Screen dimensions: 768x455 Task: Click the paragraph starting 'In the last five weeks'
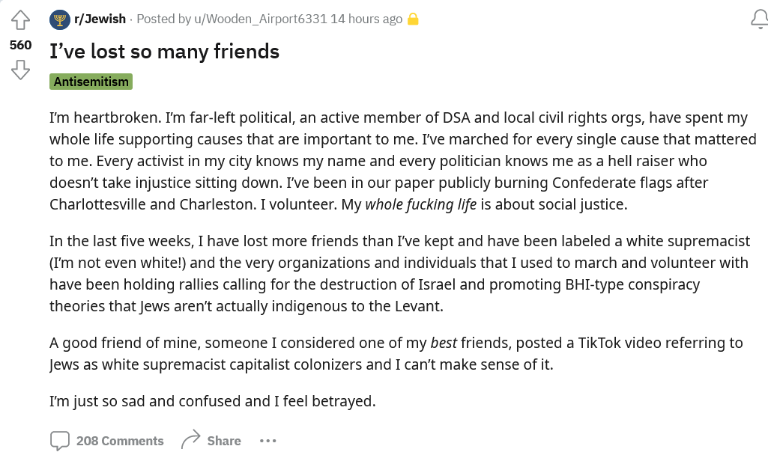point(399,273)
